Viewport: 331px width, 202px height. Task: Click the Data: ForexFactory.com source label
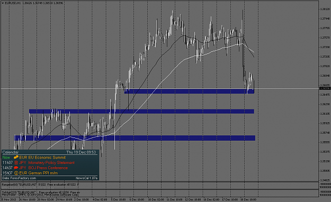pos(19,178)
